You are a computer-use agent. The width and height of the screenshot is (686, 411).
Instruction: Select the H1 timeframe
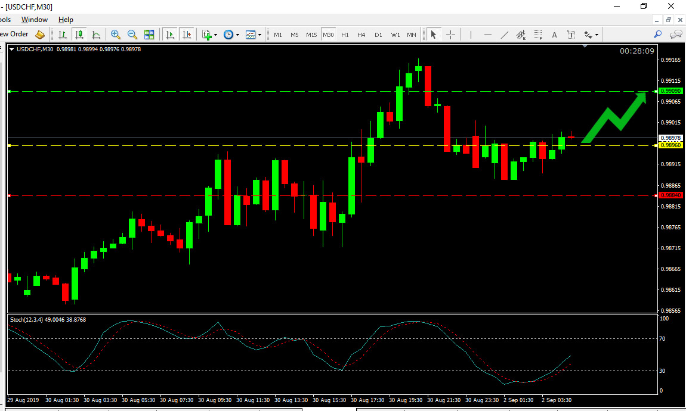(x=345, y=35)
